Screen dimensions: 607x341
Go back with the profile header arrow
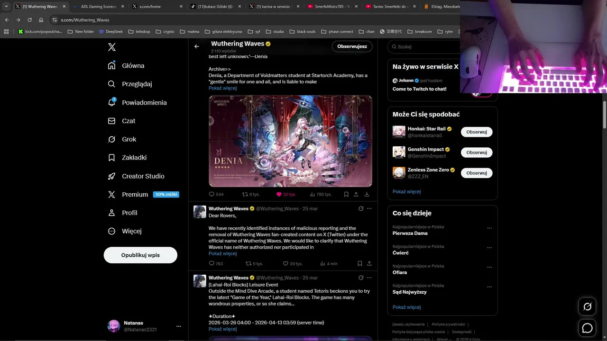[197, 46]
